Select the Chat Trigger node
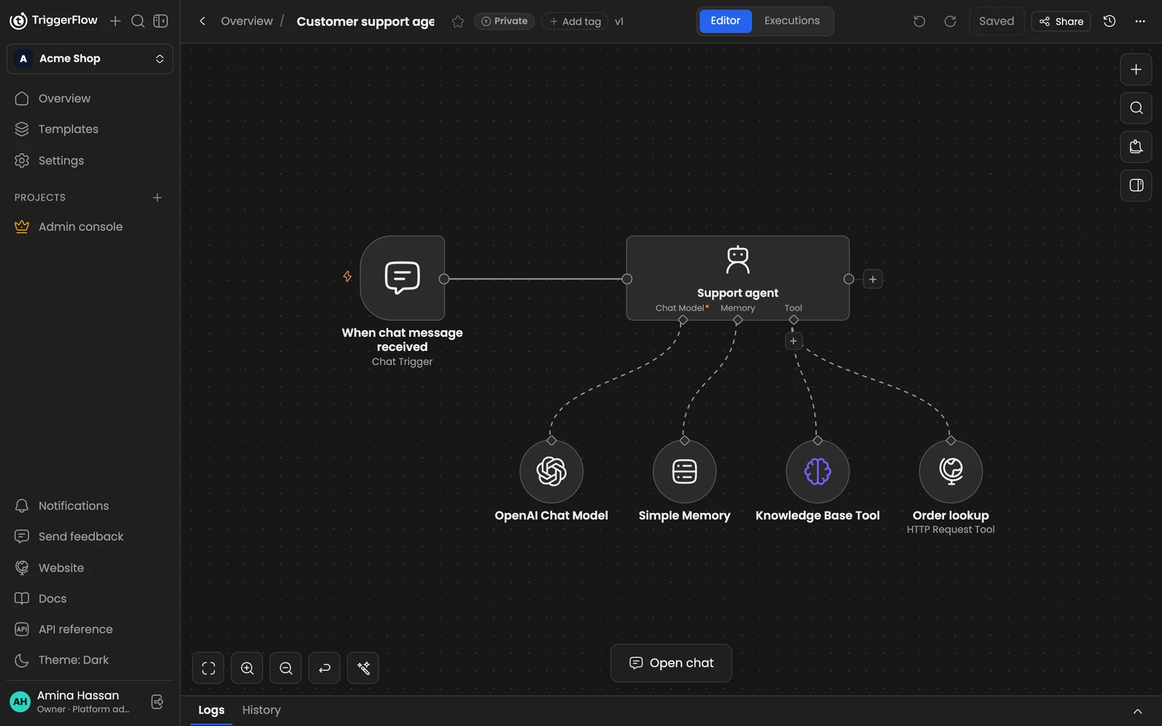Image resolution: width=1162 pixels, height=726 pixels. point(402,278)
